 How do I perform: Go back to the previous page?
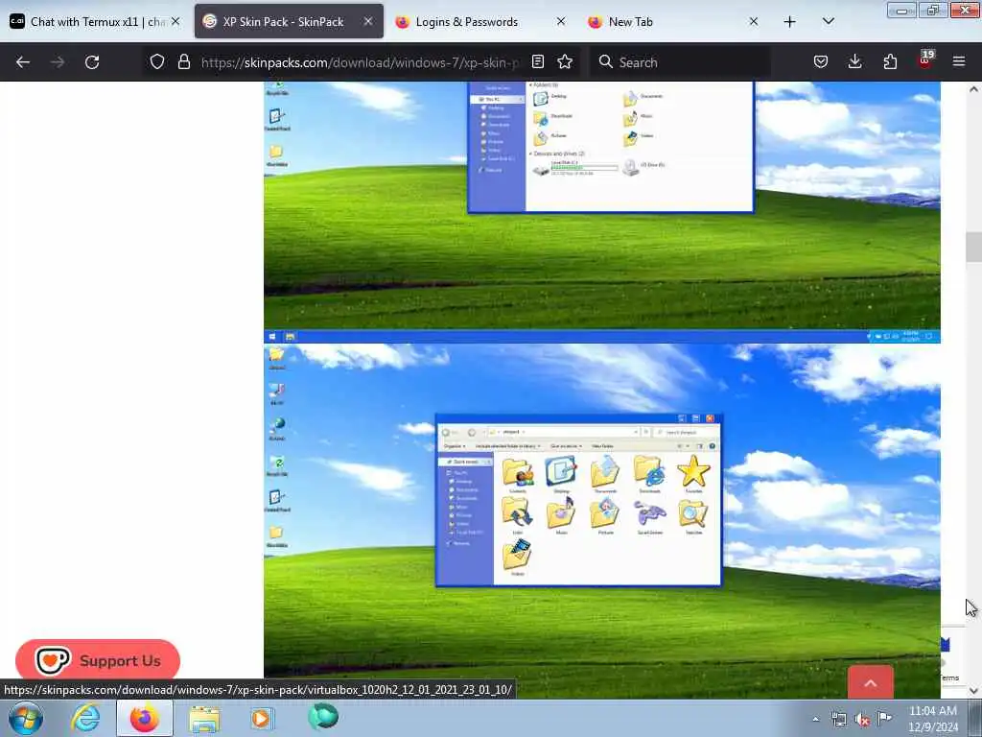[23, 62]
